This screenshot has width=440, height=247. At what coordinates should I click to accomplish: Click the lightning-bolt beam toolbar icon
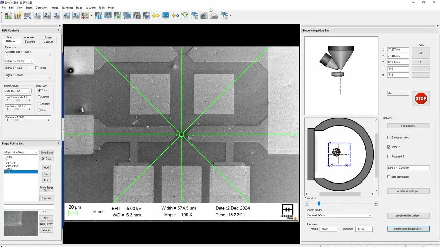point(18,15)
